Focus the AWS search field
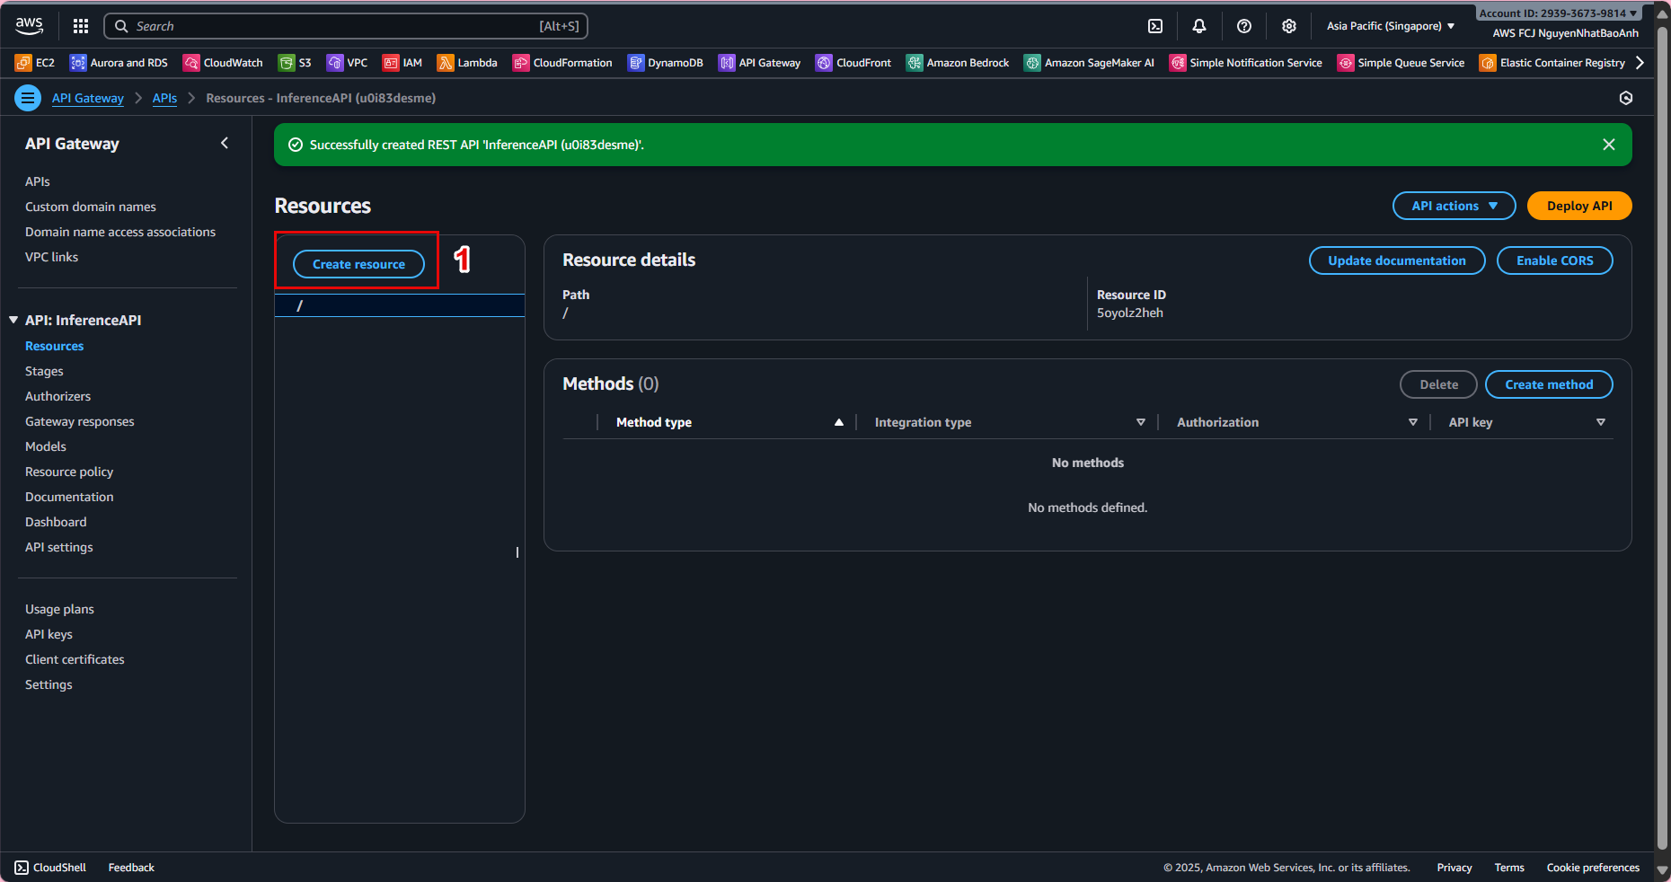 pos(346,26)
